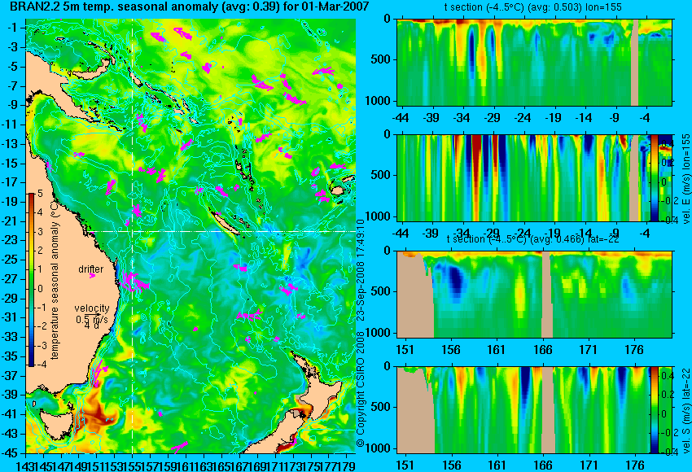Screen dimensions: 692x472
Task: Click the '-45' latitude tick on the map
Action: click(x=11, y=453)
